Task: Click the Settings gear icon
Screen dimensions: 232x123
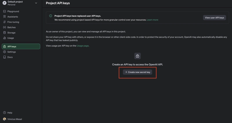Action: [5, 52]
